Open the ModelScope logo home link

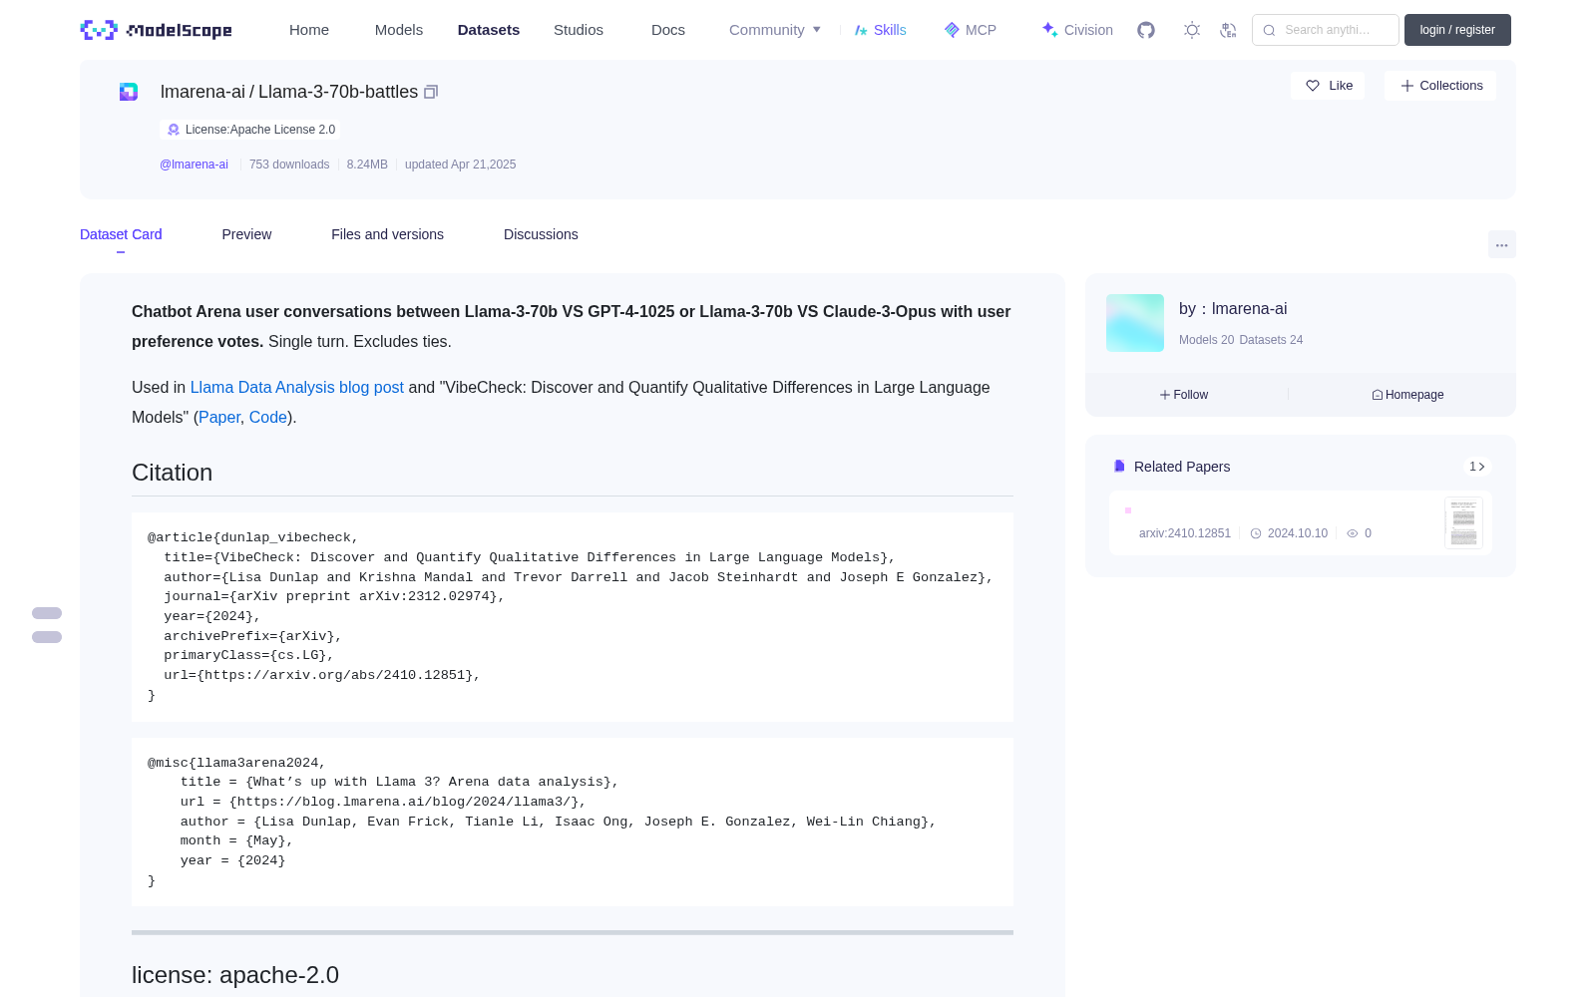pos(157,30)
